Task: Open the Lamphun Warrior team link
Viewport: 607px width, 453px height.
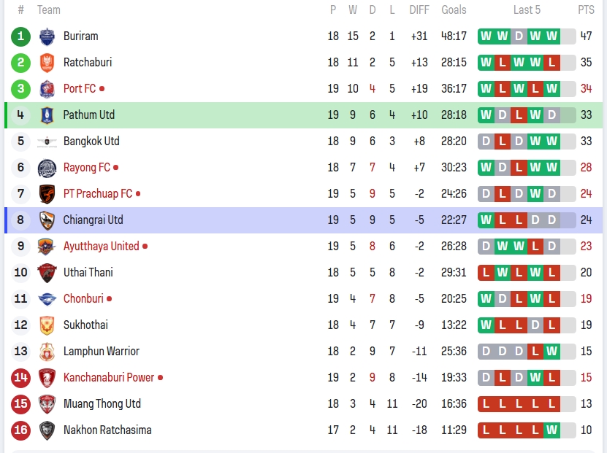Action: 101,351
